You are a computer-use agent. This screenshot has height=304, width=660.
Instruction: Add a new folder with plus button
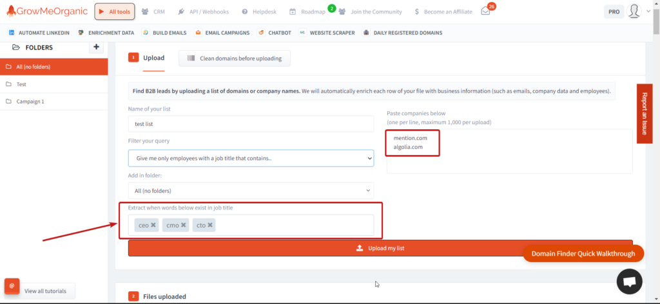coord(97,47)
